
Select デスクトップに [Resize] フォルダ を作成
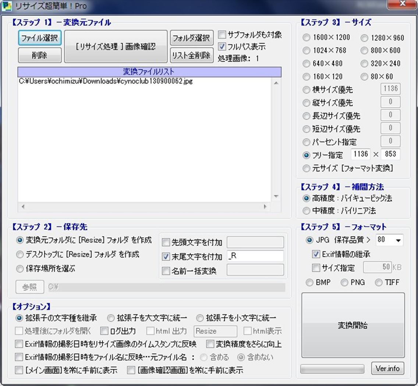pos(20,255)
